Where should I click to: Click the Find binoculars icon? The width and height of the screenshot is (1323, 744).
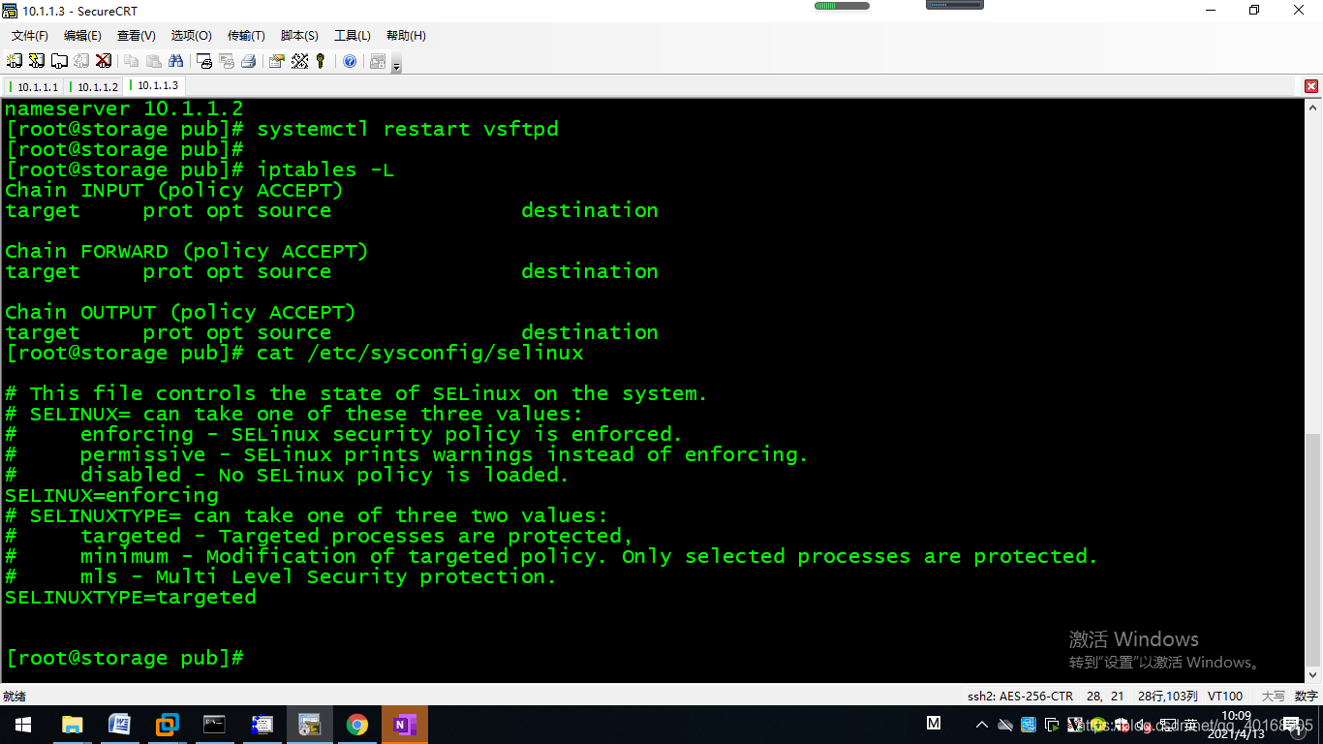pos(176,61)
